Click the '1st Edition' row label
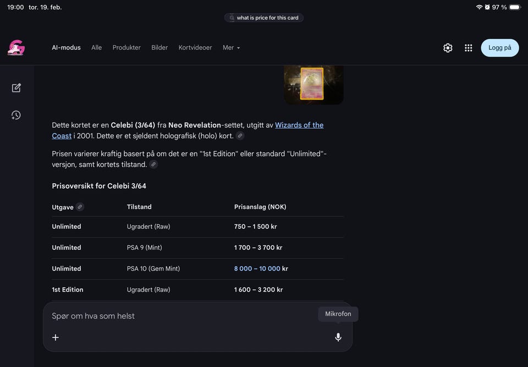Screen dimensions: 528x367 (67, 289)
